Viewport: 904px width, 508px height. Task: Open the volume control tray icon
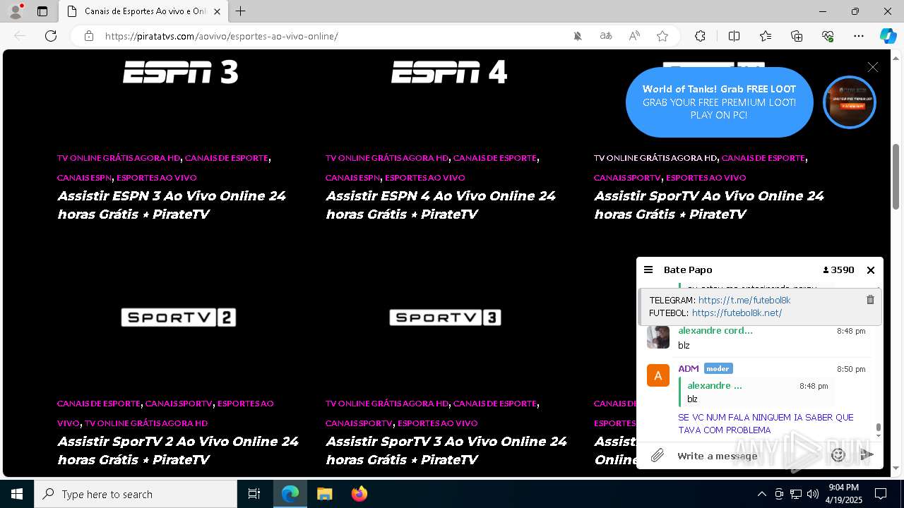click(x=813, y=494)
